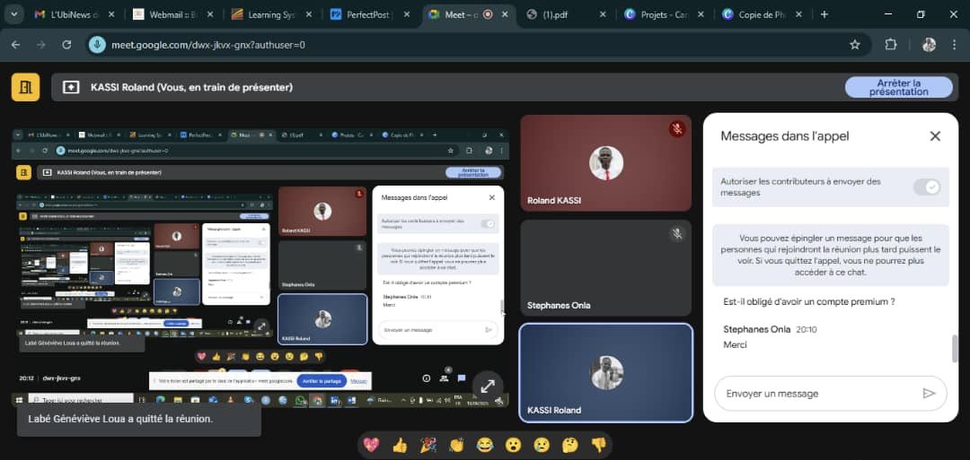Viewport: 970px width, 460px height.
Task: Open a new browser tab
Action: point(824,14)
